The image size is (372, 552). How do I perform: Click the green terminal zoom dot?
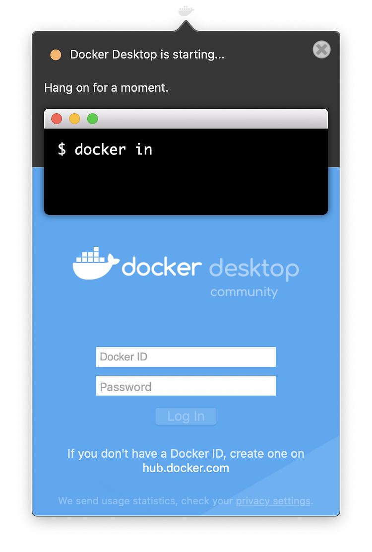click(92, 119)
